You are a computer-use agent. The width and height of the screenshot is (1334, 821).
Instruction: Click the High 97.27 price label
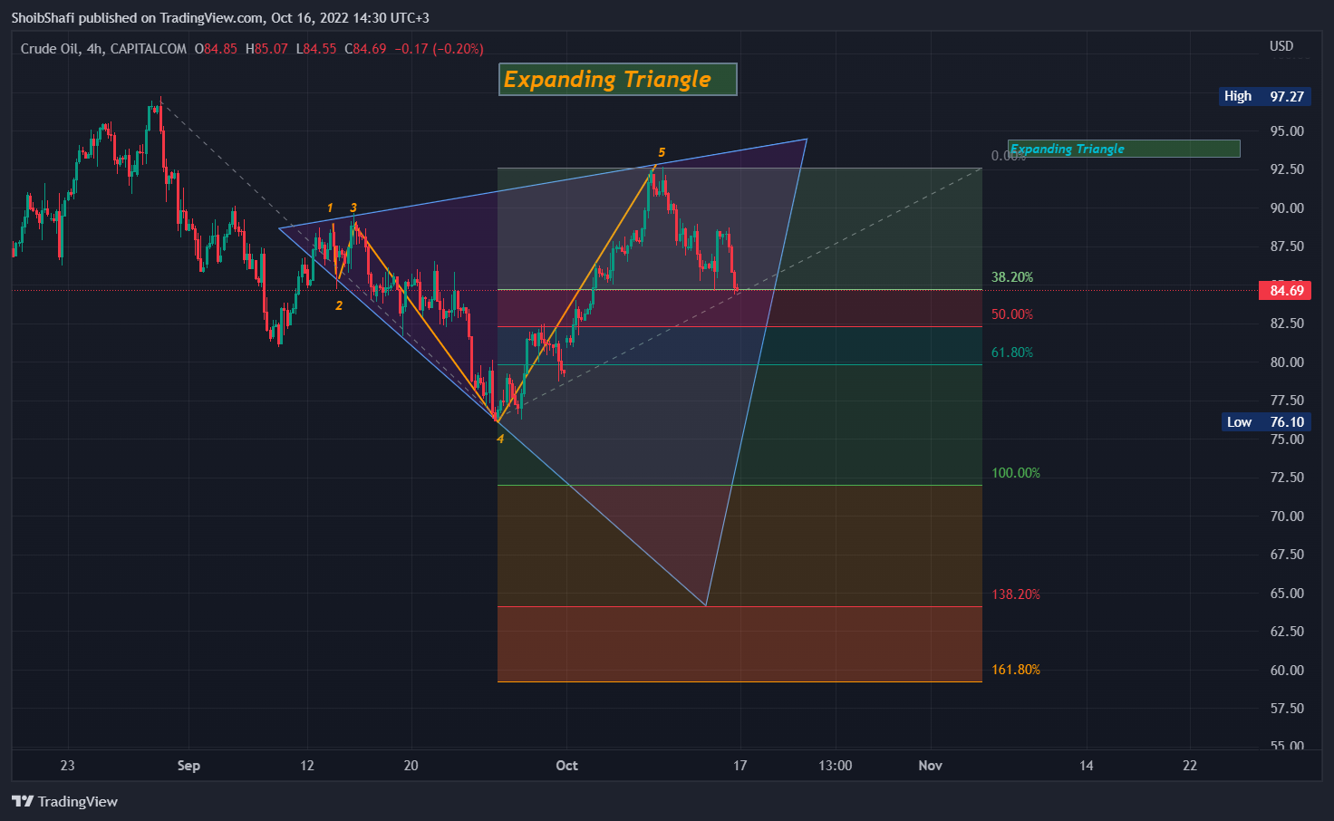(x=1264, y=96)
